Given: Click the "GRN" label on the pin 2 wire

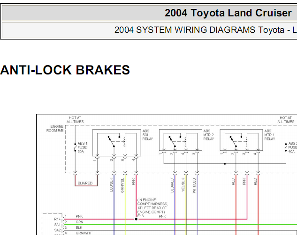Looking at the screenshot, I should pos(80,222).
